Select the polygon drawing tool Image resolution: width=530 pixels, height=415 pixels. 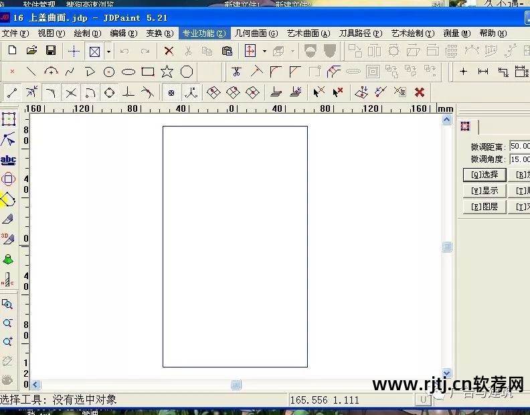187,72
